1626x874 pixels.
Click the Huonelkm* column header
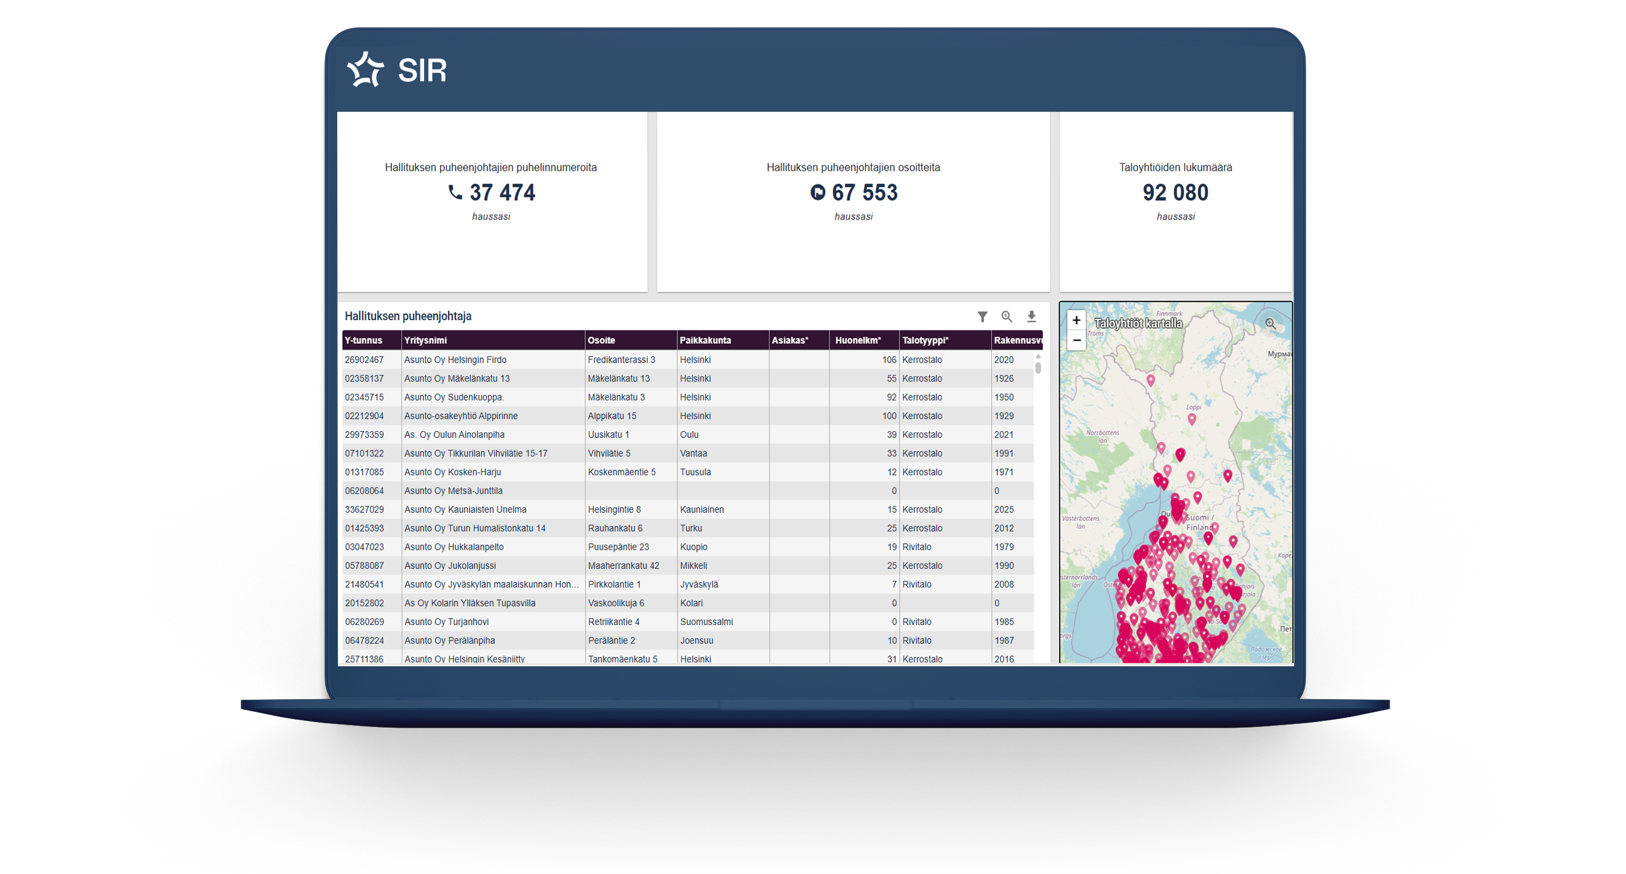tap(858, 340)
